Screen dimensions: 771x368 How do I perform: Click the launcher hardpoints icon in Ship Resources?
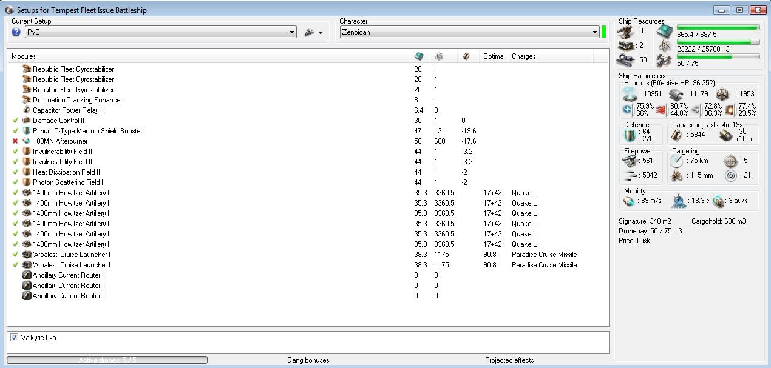[626, 45]
